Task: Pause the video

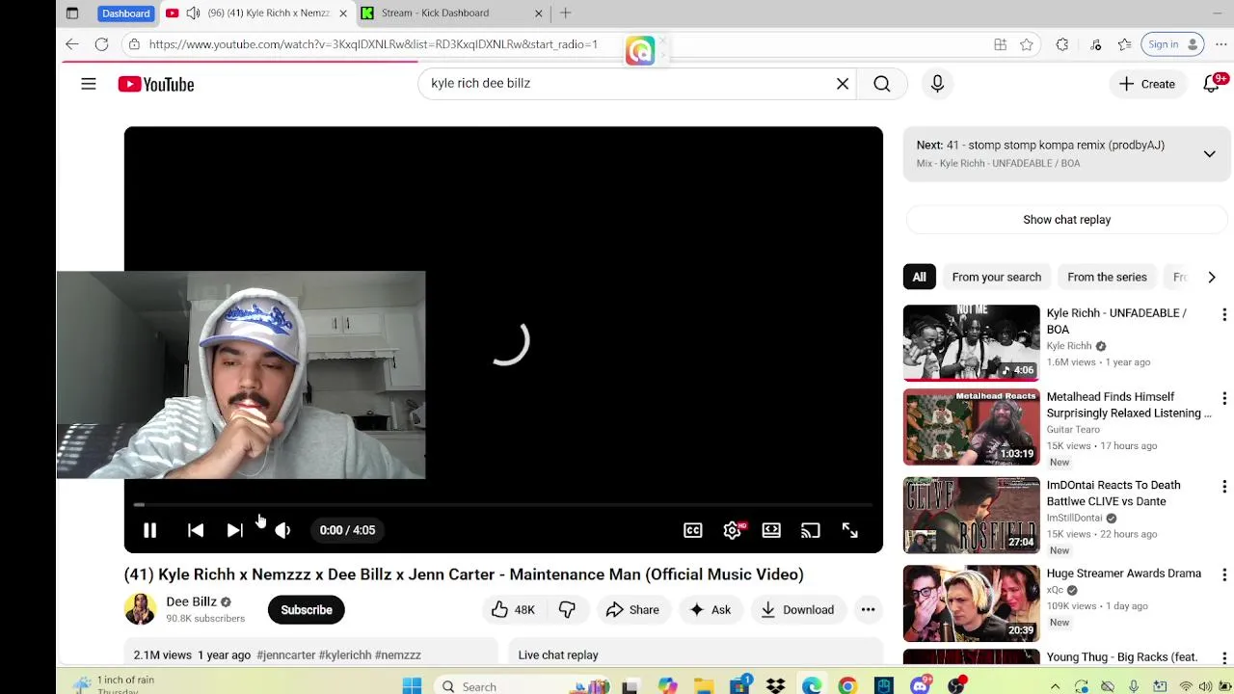Action: point(149,530)
